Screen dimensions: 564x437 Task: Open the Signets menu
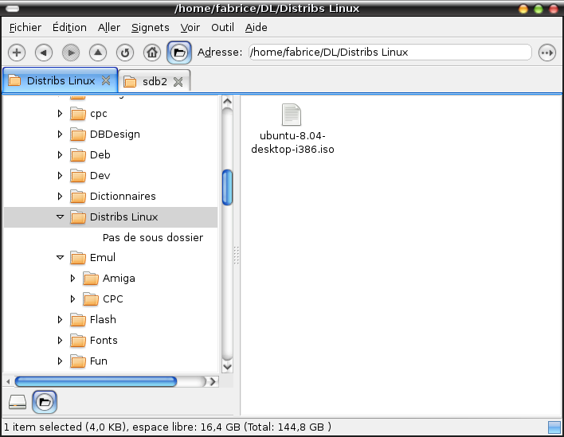click(150, 27)
